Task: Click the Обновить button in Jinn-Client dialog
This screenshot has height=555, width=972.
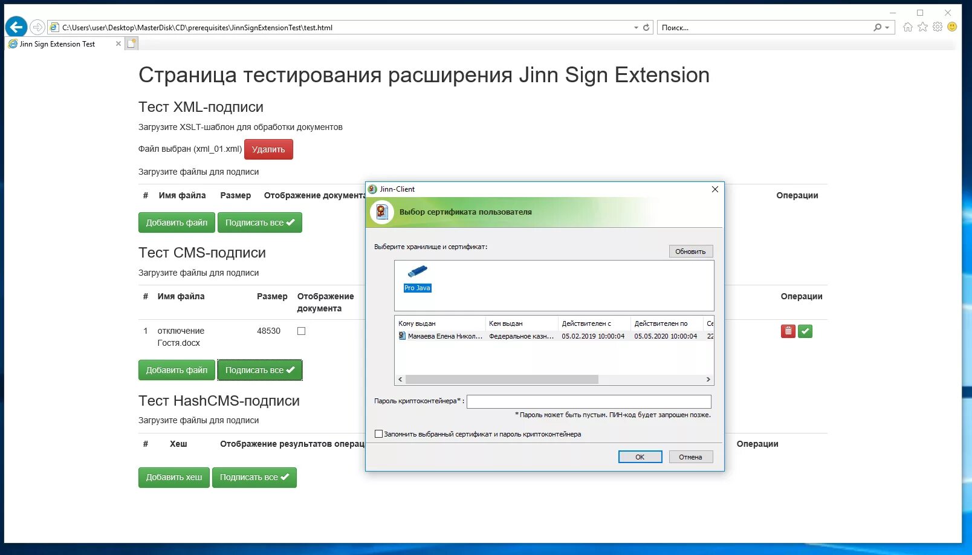Action: click(690, 252)
